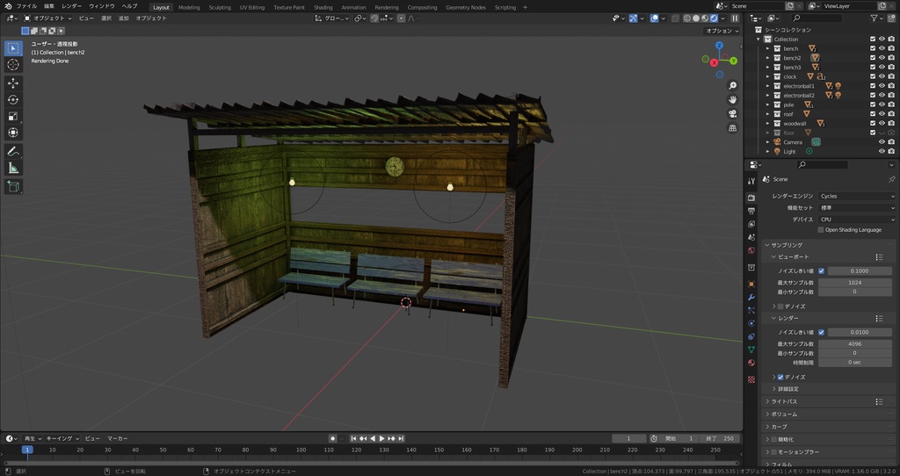The image size is (900, 476).
Task: Expand the bench2 collection in outliner
Action: [767, 58]
